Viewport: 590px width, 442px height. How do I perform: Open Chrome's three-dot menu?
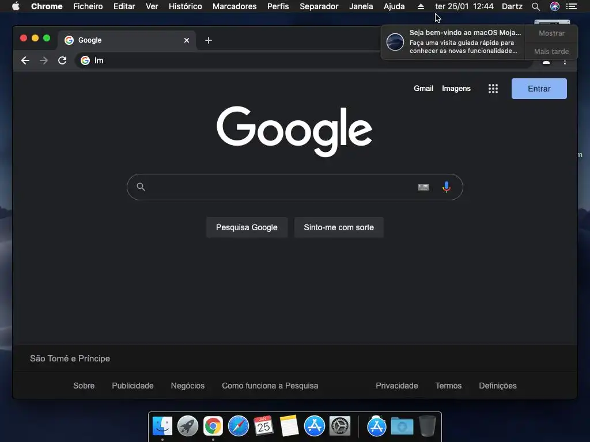(565, 62)
